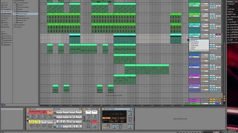Click the Phaser-Flanger Dry/Wet knob

coord(130,127)
